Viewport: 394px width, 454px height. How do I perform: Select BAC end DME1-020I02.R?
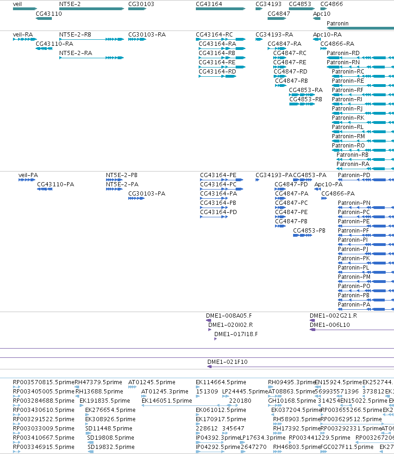[x=231, y=325]
